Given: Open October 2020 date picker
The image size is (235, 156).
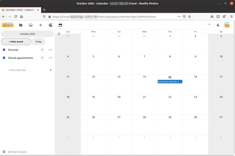Looking at the screenshot, I should (x=27, y=34).
